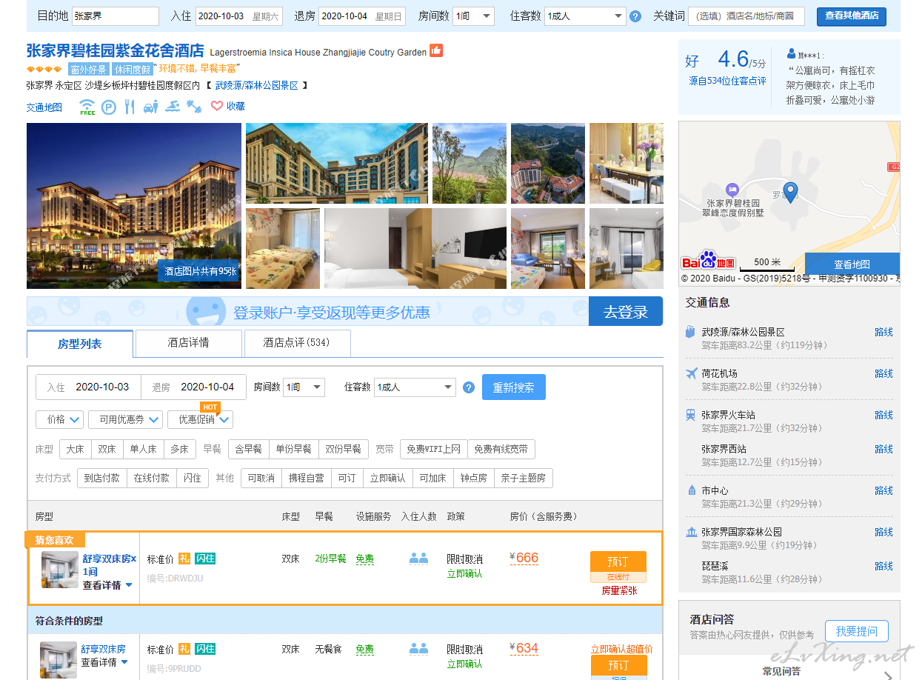
Task: Toggle the 含早餐 breakfast filter
Action: tap(248, 449)
